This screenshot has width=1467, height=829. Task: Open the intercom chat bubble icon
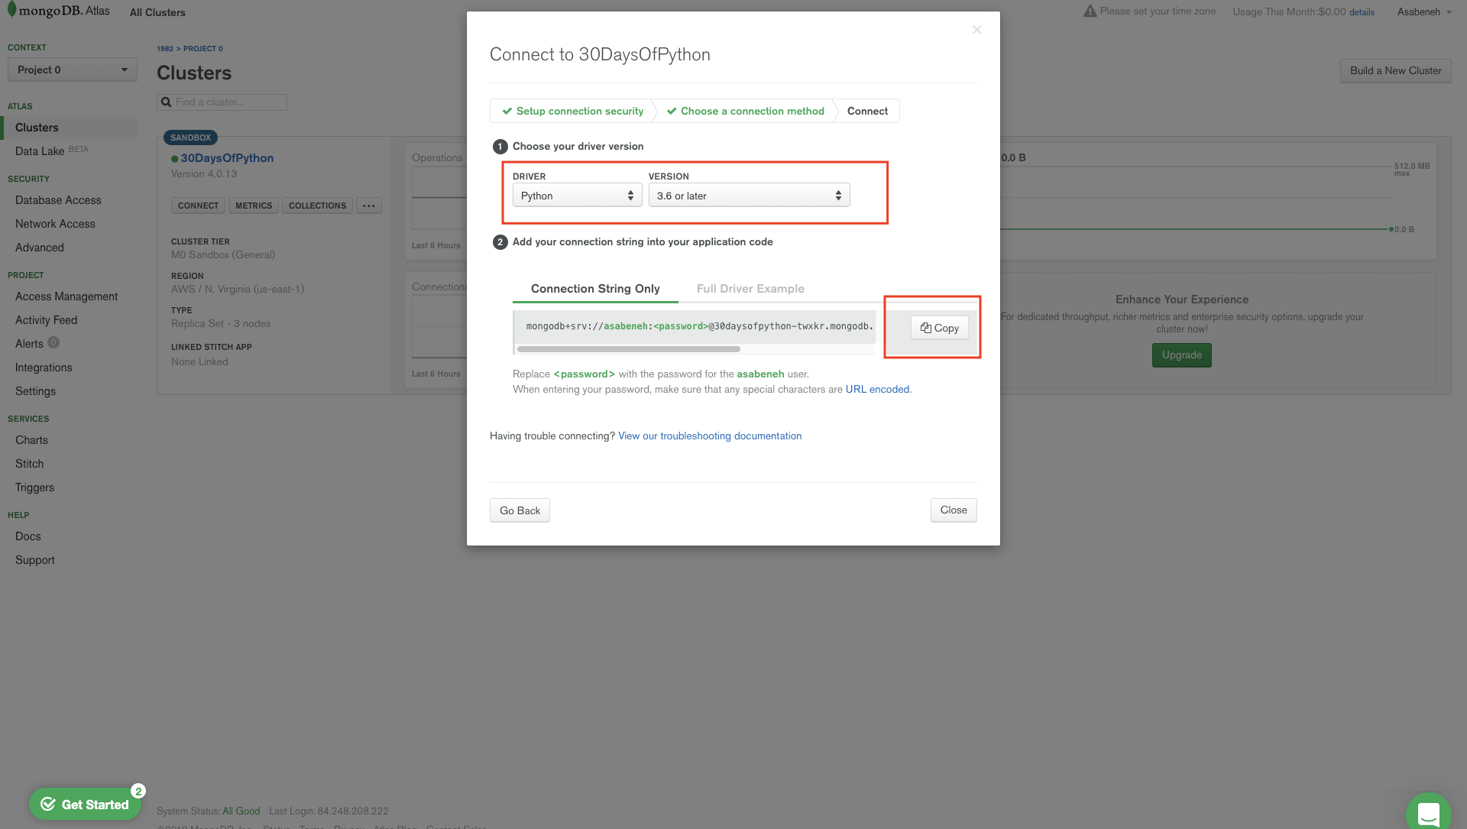click(x=1428, y=813)
